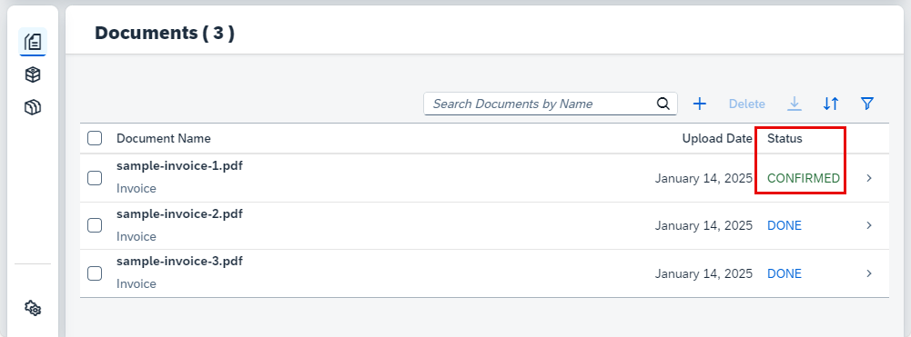Click the Document Name column header
Image resolution: width=911 pixels, height=337 pixels.
[163, 138]
